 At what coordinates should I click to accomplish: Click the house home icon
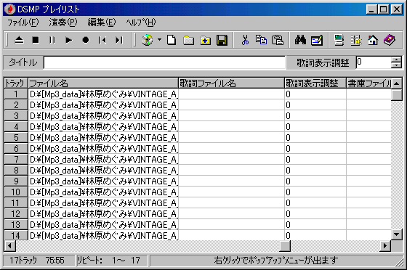[x=373, y=40]
